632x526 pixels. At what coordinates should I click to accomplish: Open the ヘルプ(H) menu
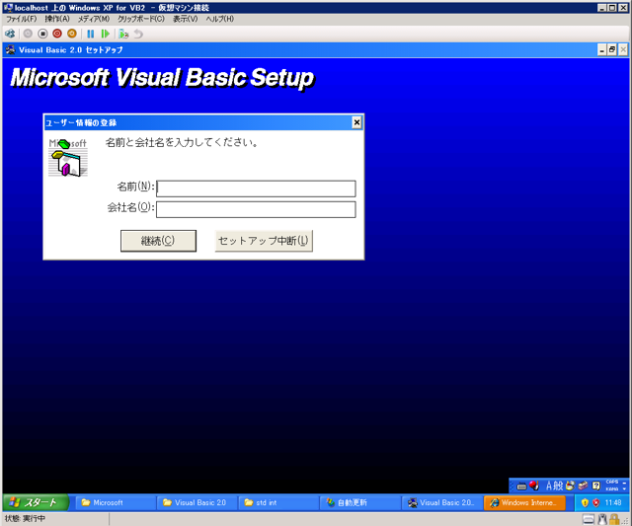[x=219, y=19]
